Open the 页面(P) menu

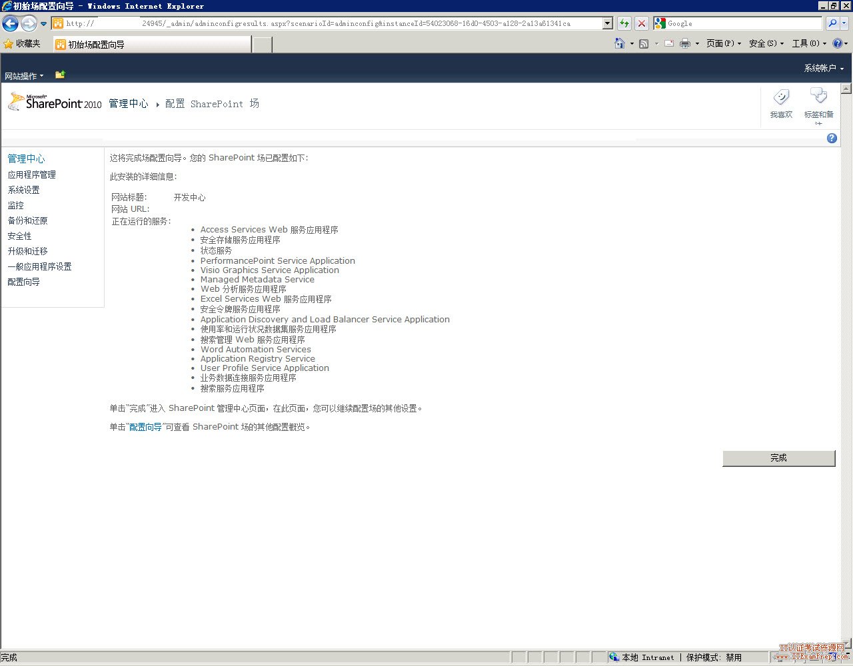724,43
